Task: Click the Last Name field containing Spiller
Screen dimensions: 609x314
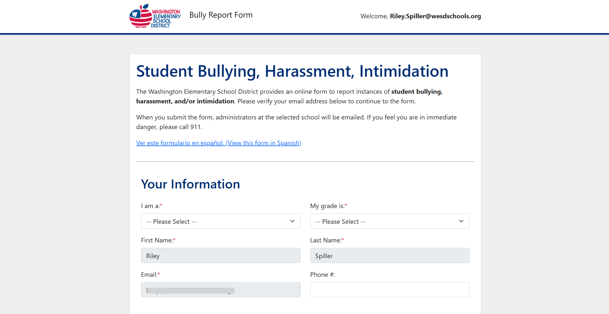Action: coord(390,256)
